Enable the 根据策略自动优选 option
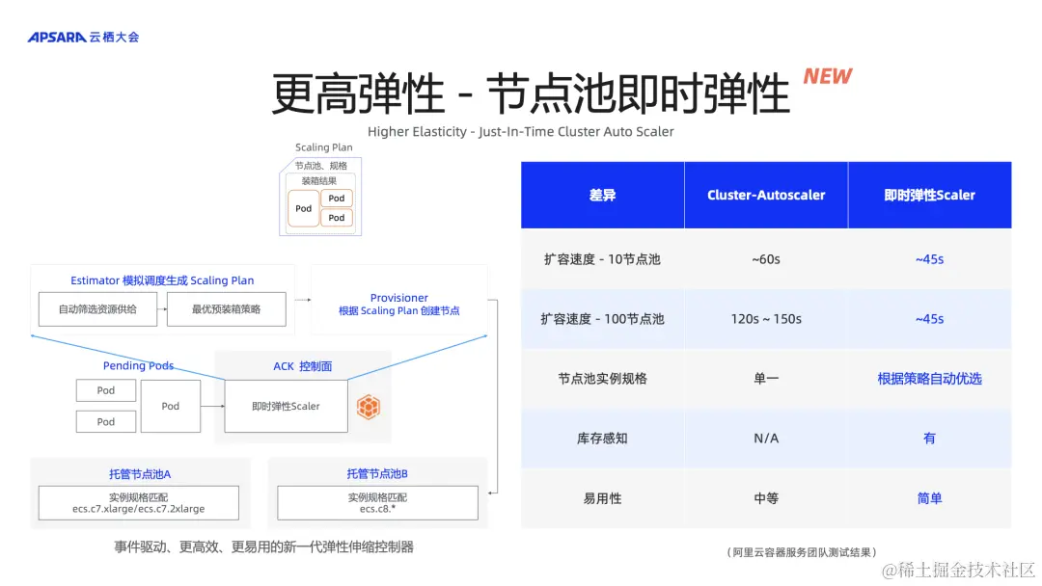 [x=929, y=378]
